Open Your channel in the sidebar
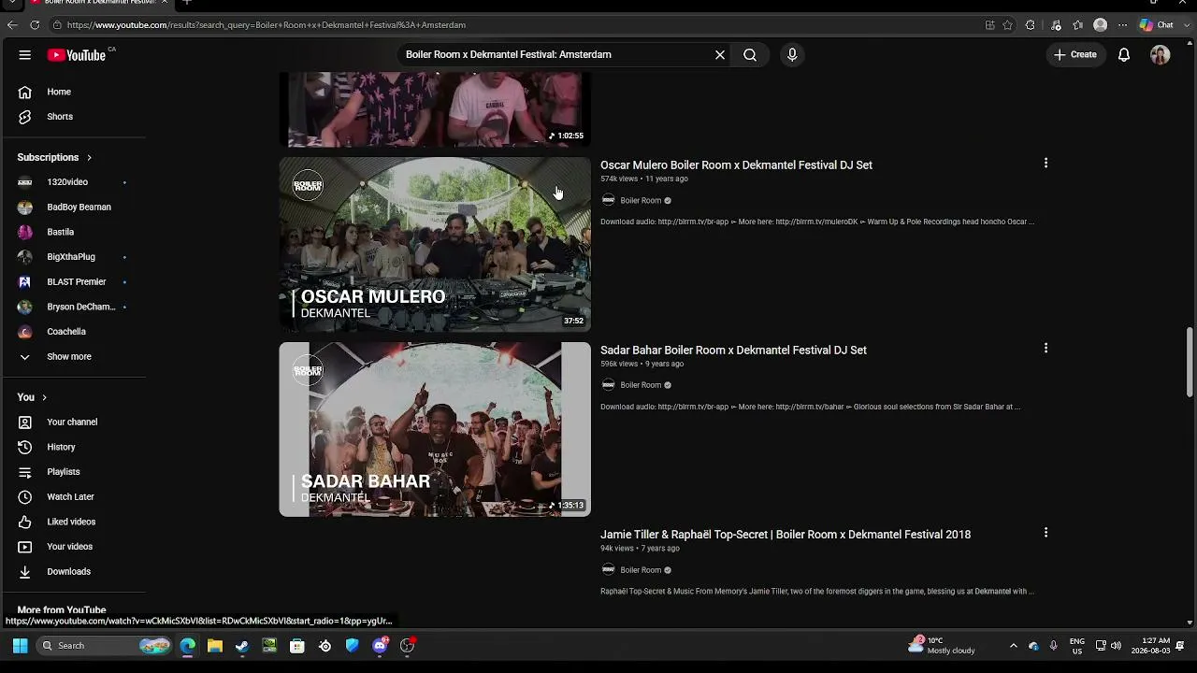The width and height of the screenshot is (1197, 673). 73,422
